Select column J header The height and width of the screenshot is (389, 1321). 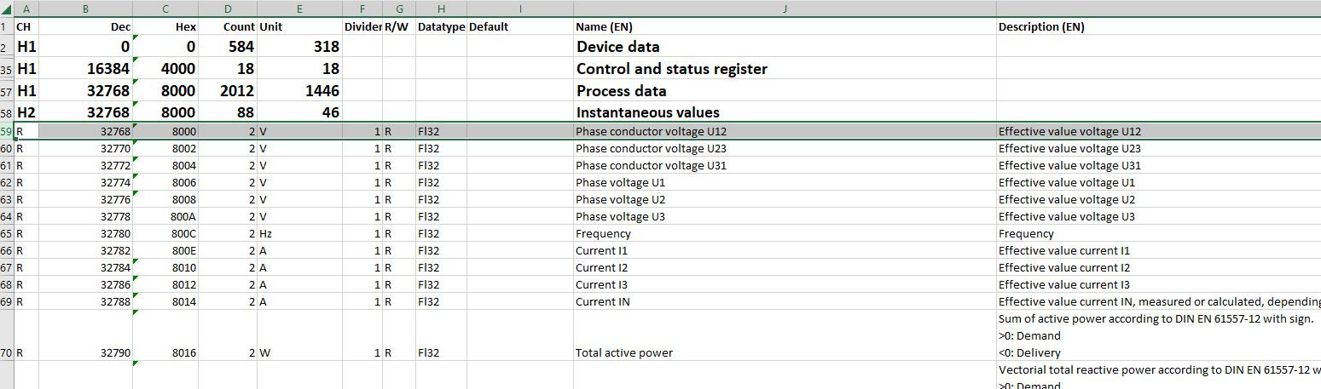tap(785, 9)
